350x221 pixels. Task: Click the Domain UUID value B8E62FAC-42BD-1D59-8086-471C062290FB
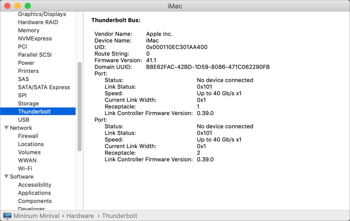click(208, 67)
